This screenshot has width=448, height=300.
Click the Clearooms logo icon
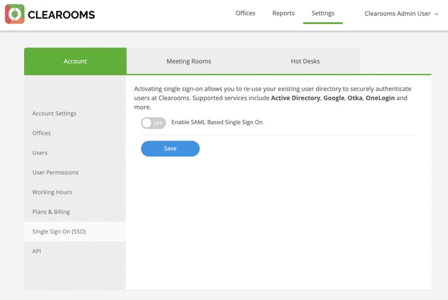(x=15, y=14)
